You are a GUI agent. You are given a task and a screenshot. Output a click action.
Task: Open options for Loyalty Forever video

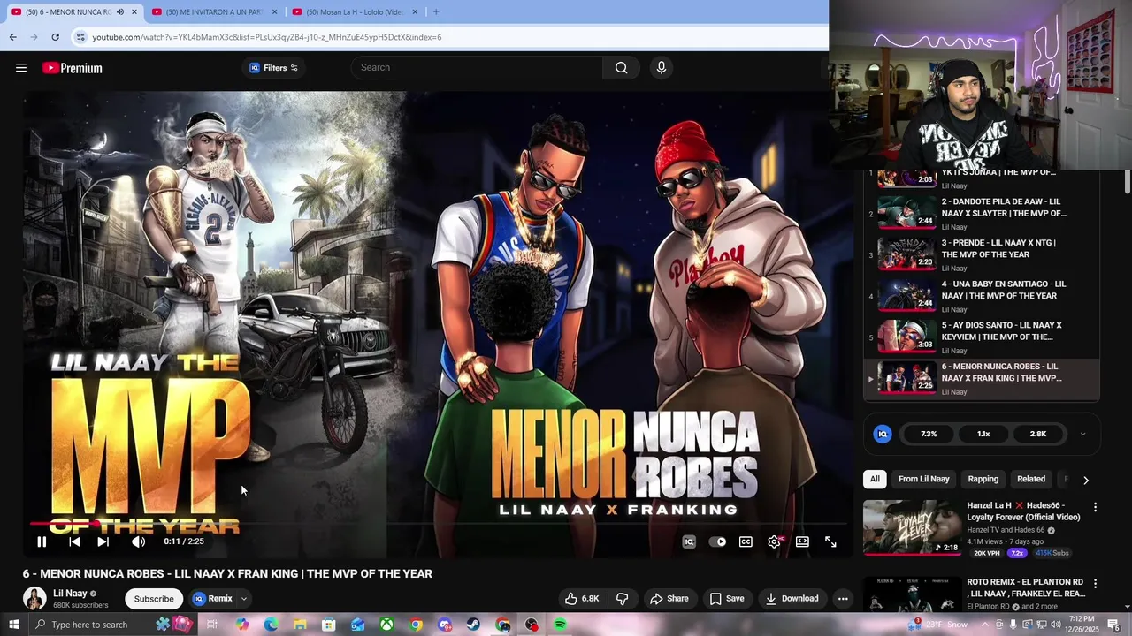1095,507
